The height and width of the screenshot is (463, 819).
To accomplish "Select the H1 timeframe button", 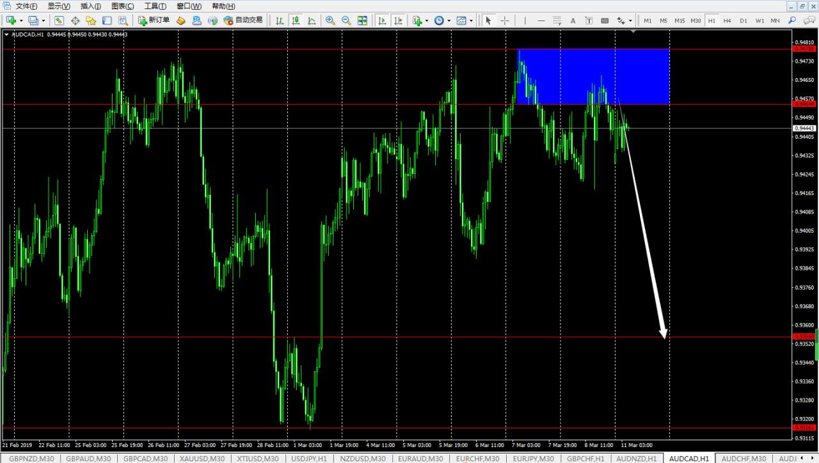I will (712, 20).
